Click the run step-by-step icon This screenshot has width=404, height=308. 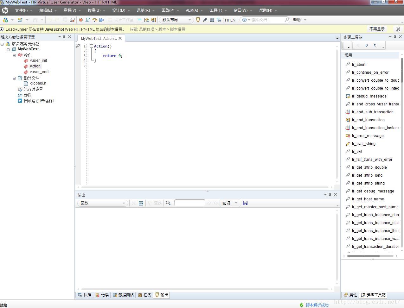coord(95,20)
